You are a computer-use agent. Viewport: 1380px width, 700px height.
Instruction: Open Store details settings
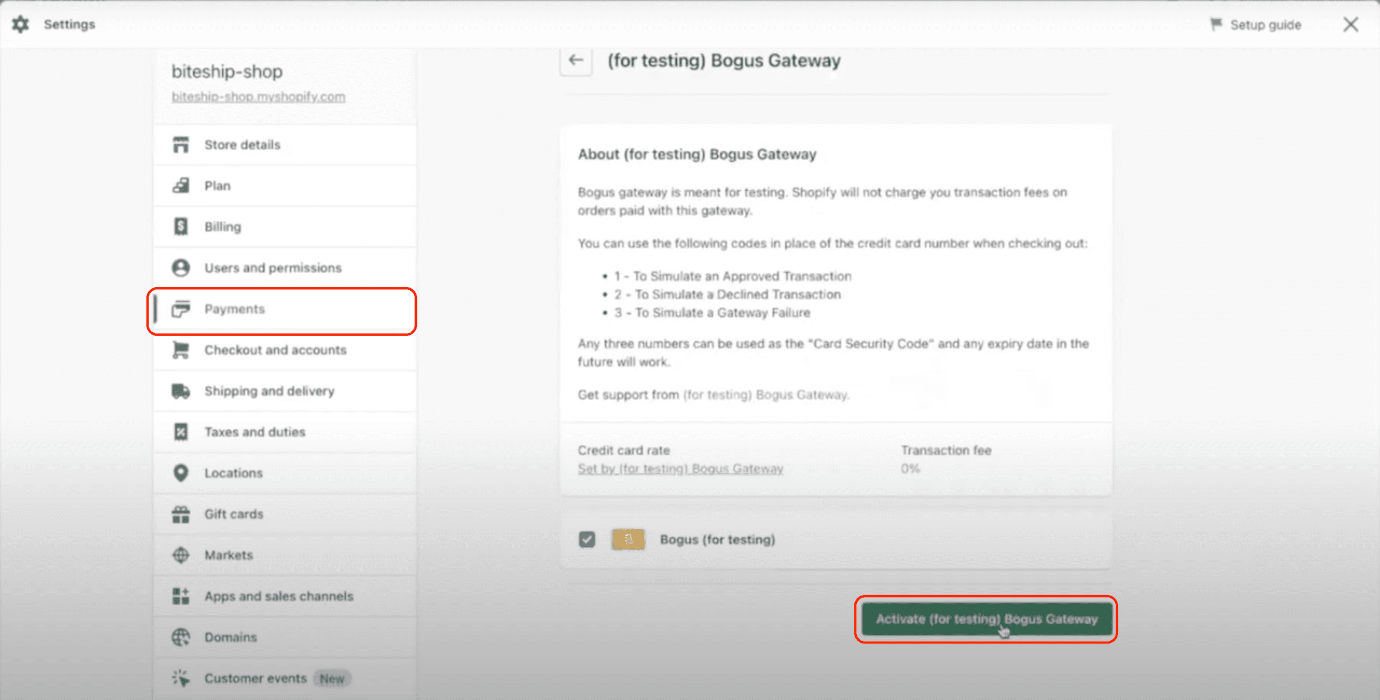[x=285, y=145]
